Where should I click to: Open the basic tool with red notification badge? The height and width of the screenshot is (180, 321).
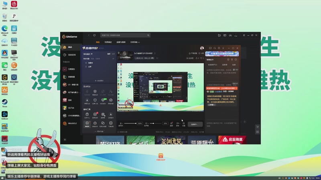[x=95, y=115]
